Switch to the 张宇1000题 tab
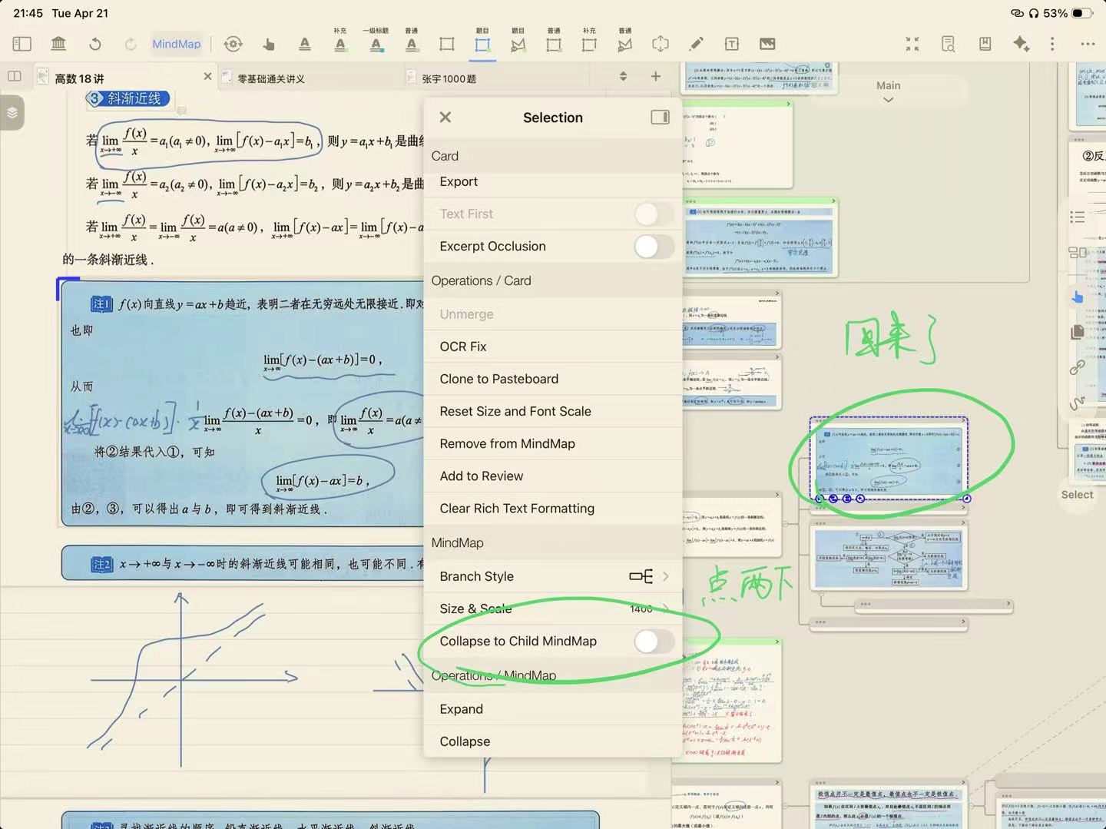This screenshot has width=1106, height=829. point(449,78)
